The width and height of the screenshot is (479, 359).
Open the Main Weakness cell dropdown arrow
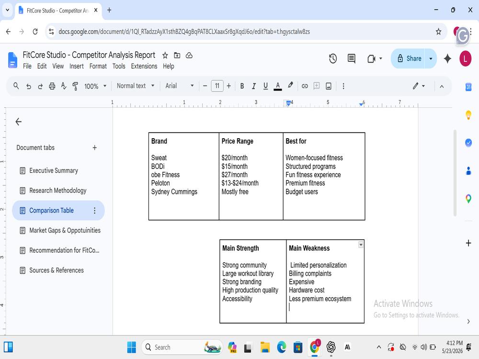(x=361, y=245)
